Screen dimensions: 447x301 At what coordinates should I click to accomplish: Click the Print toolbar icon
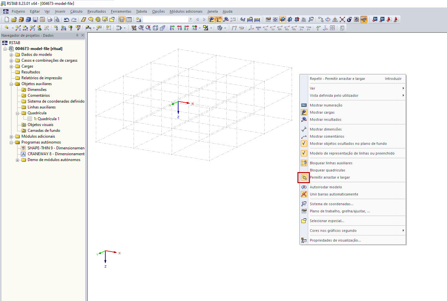pos(49,19)
